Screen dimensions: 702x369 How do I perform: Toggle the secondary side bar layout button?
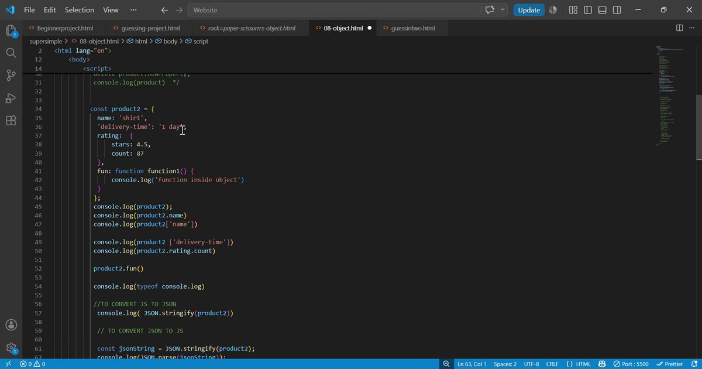point(617,10)
